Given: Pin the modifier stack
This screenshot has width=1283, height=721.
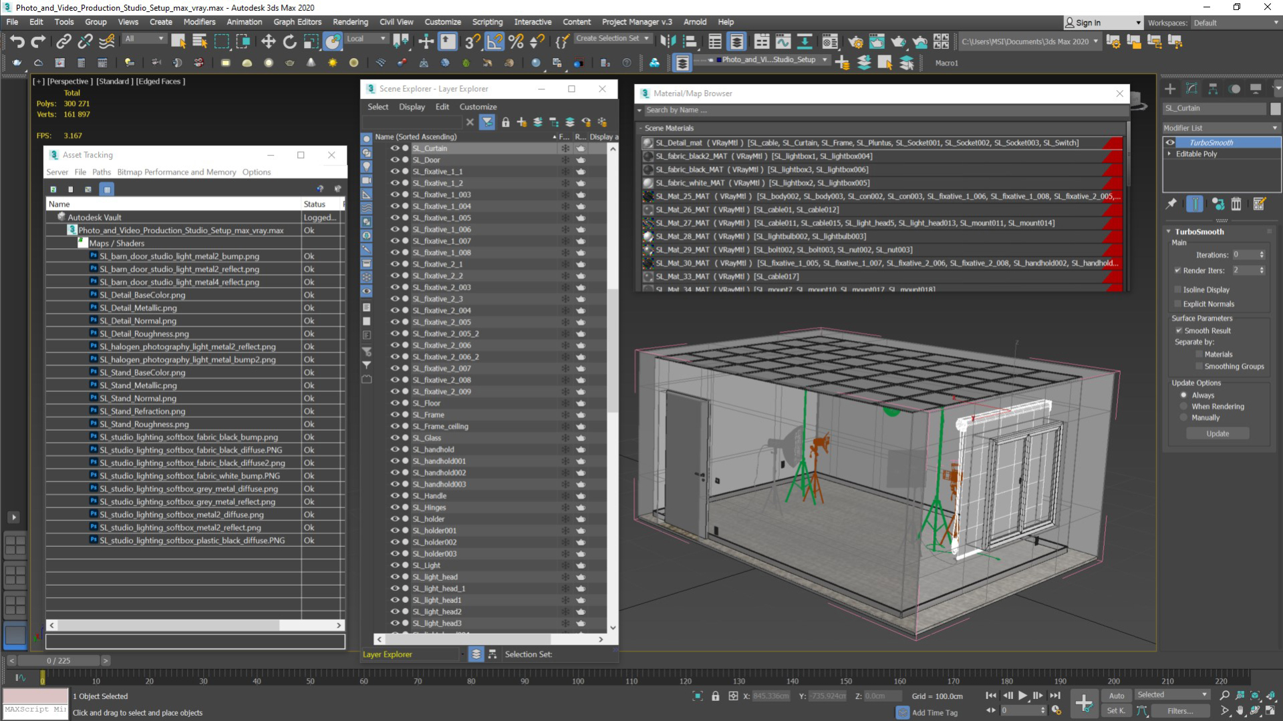Looking at the screenshot, I should click(x=1171, y=204).
